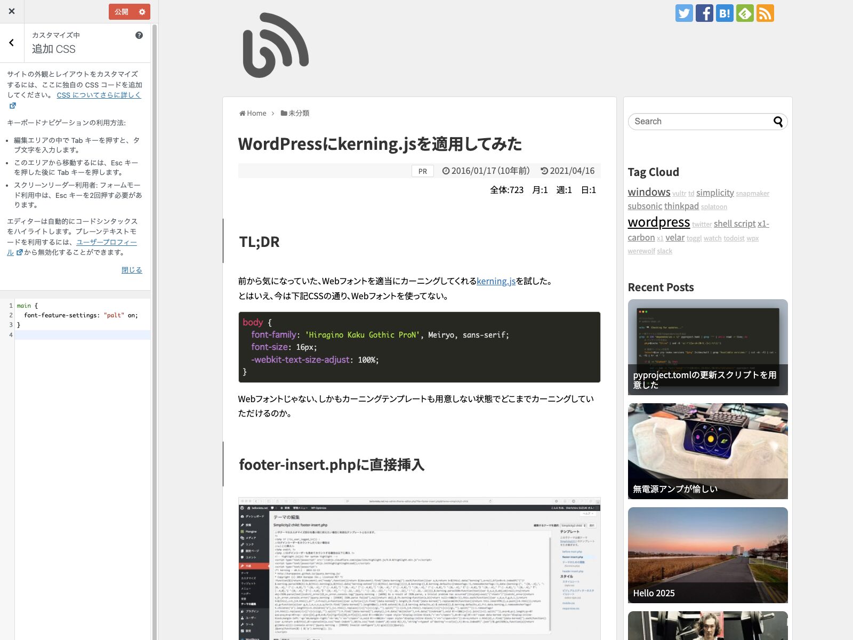Select the 'vultr' tag
Screen dimensions: 853x640
tap(679, 194)
